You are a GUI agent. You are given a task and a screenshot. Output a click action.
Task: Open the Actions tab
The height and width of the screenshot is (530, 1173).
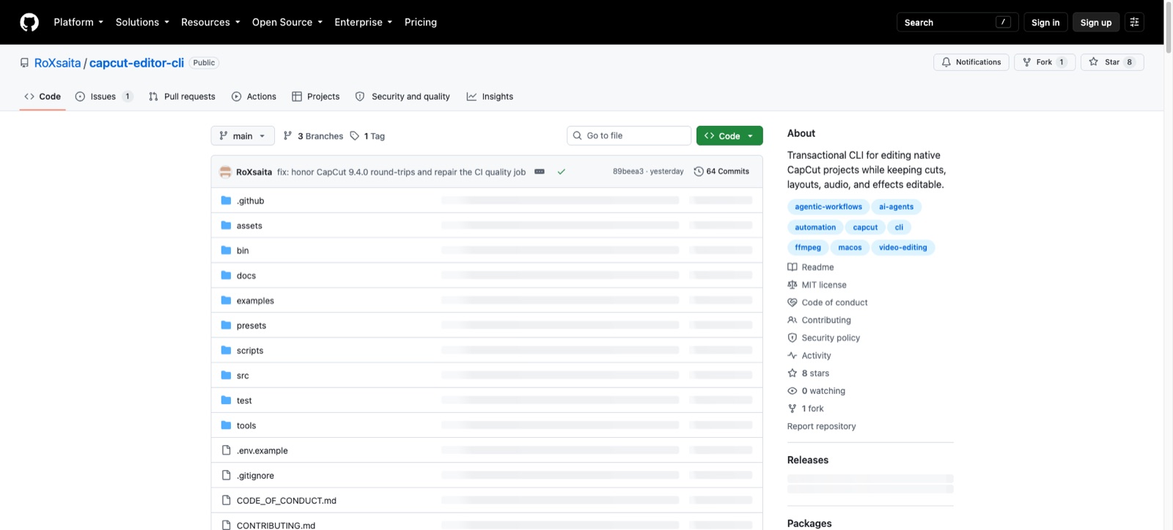pos(254,97)
